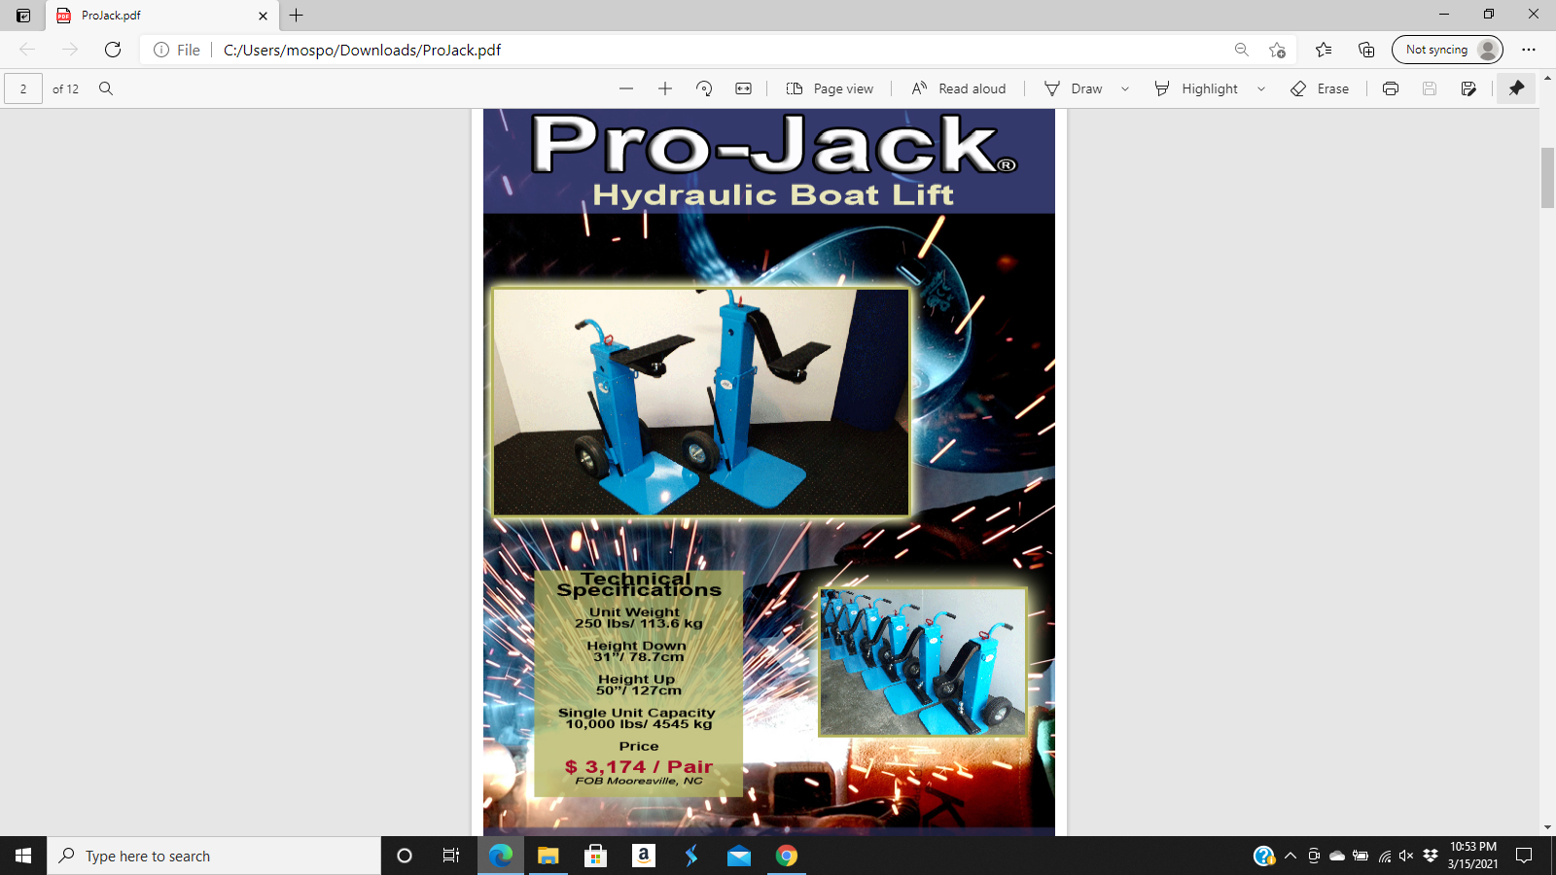The height and width of the screenshot is (875, 1556).
Task: Open the Collections panel
Action: tap(1366, 50)
